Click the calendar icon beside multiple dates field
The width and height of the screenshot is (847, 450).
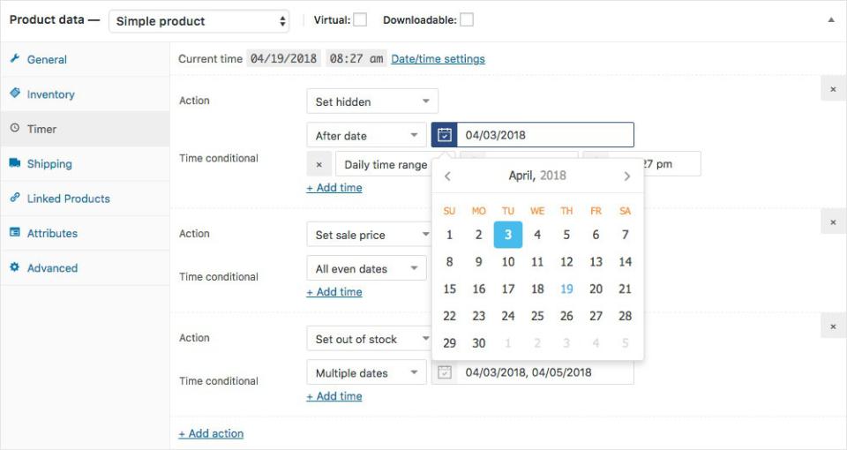pos(445,372)
